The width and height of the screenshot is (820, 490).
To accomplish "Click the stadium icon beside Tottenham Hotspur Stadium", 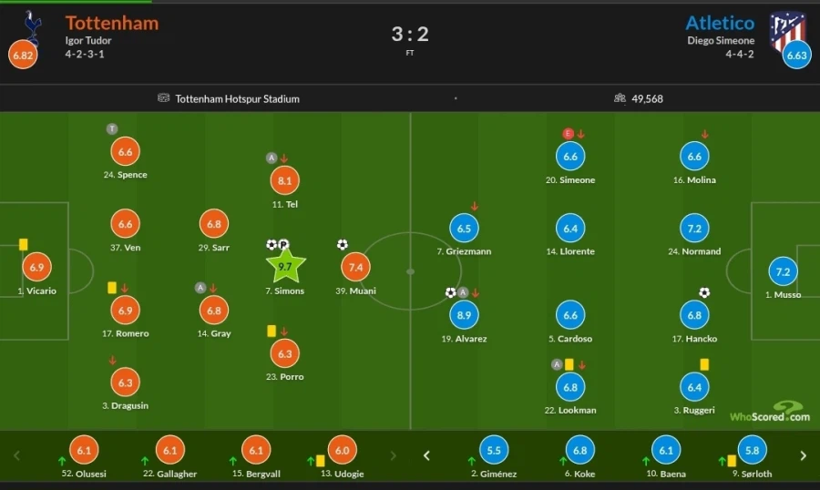I will [x=164, y=98].
